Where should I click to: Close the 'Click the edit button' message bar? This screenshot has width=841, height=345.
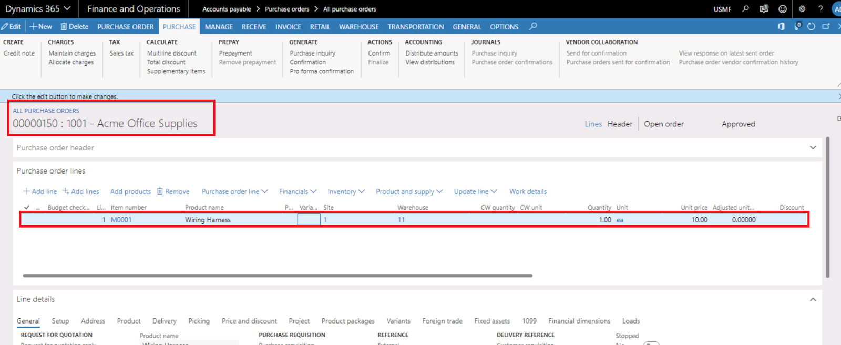tap(839, 96)
